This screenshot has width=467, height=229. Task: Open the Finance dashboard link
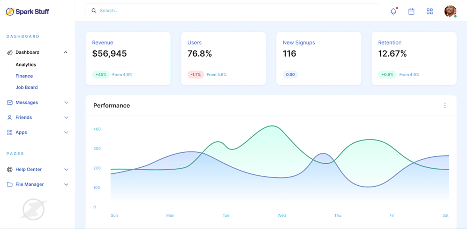pyautogui.click(x=24, y=76)
